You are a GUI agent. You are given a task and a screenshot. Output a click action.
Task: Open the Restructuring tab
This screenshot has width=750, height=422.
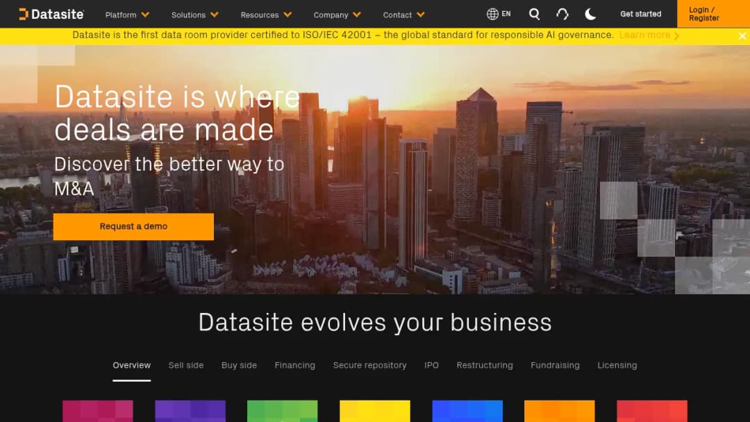(x=485, y=366)
